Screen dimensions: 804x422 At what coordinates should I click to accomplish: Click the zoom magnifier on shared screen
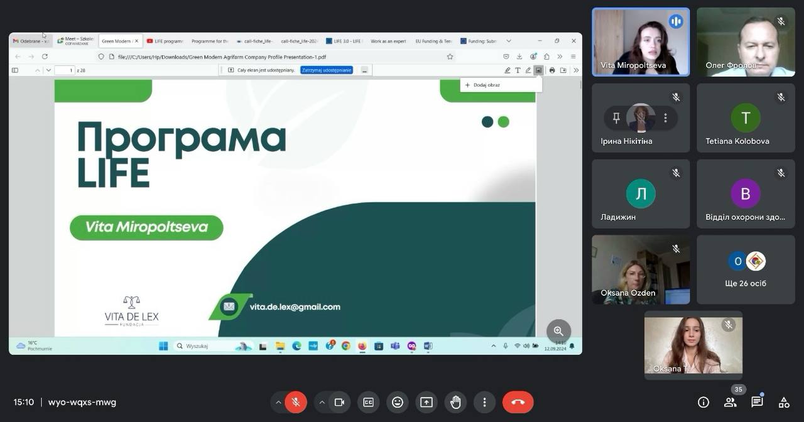click(558, 331)
